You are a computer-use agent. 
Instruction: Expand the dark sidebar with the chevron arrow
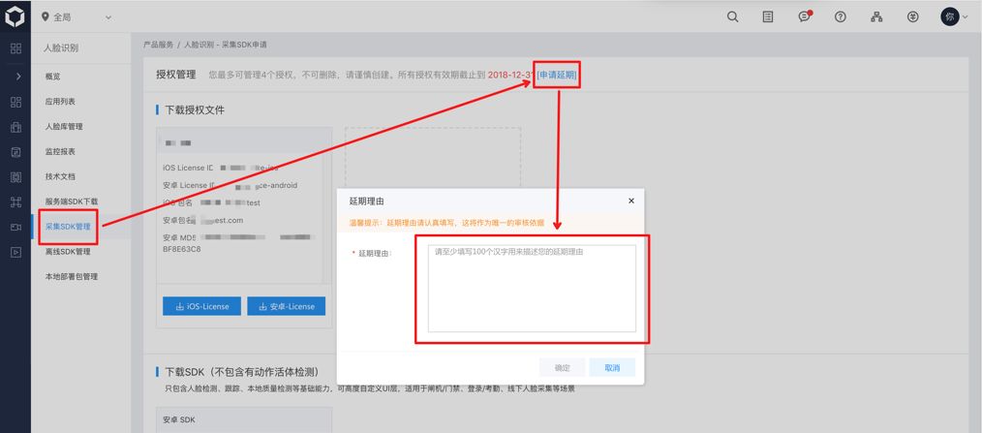coord(16,76)
